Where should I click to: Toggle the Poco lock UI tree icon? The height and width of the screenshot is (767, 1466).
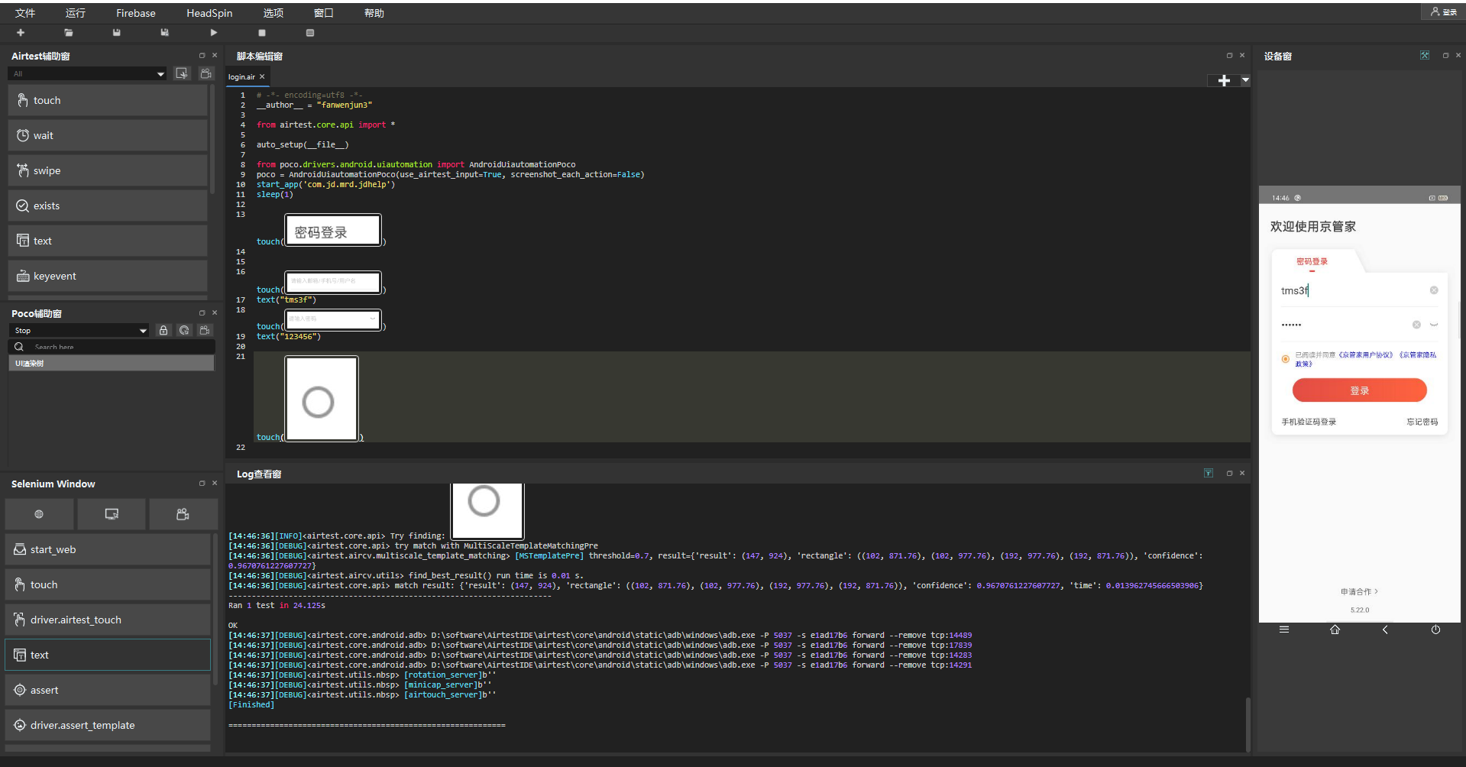[x=163, y=330]
